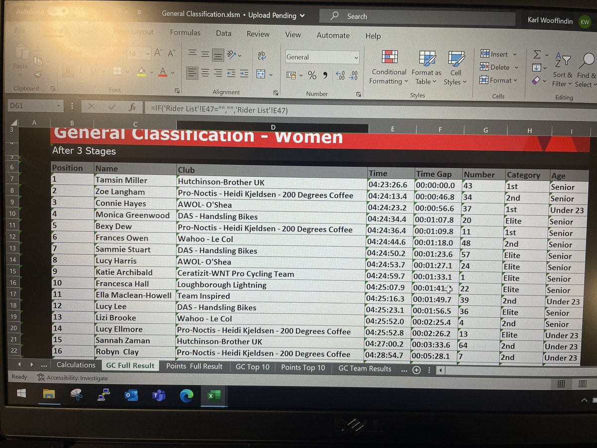Click the Fill down arrow icon
Screen dimensions: 597x448
[536, 67]
